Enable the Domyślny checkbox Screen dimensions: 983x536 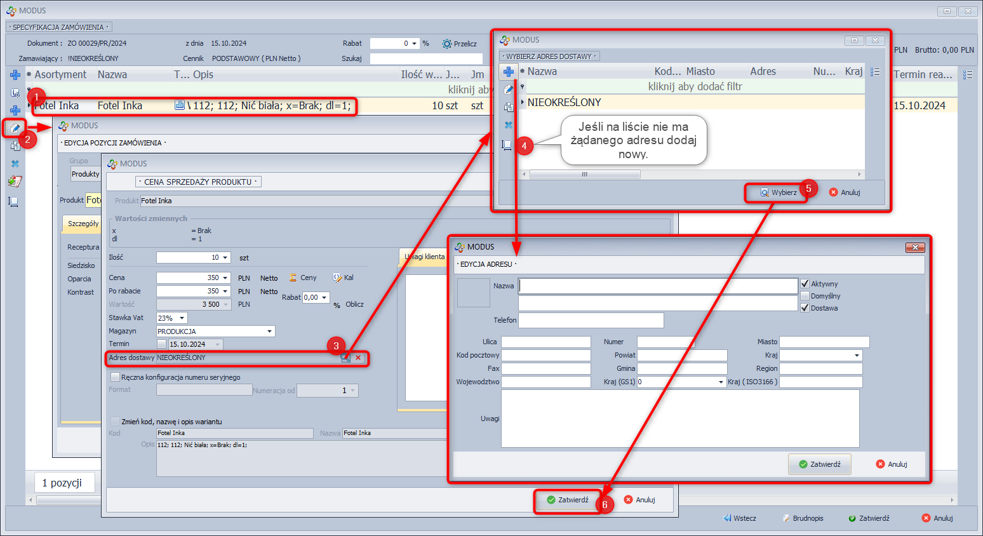pyautogui.click(x=805, y=296)
